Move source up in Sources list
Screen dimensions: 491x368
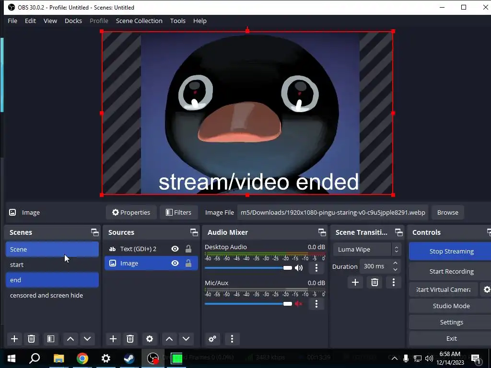click(169, 339)
